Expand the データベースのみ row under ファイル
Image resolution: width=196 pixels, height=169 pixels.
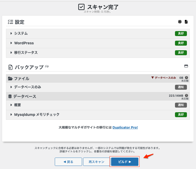click(28, 87)
